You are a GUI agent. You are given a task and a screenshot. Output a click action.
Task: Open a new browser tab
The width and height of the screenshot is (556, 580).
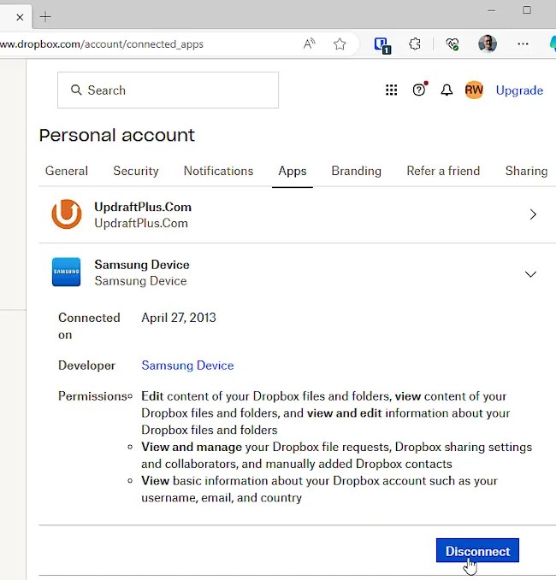(x=45, y=17)
